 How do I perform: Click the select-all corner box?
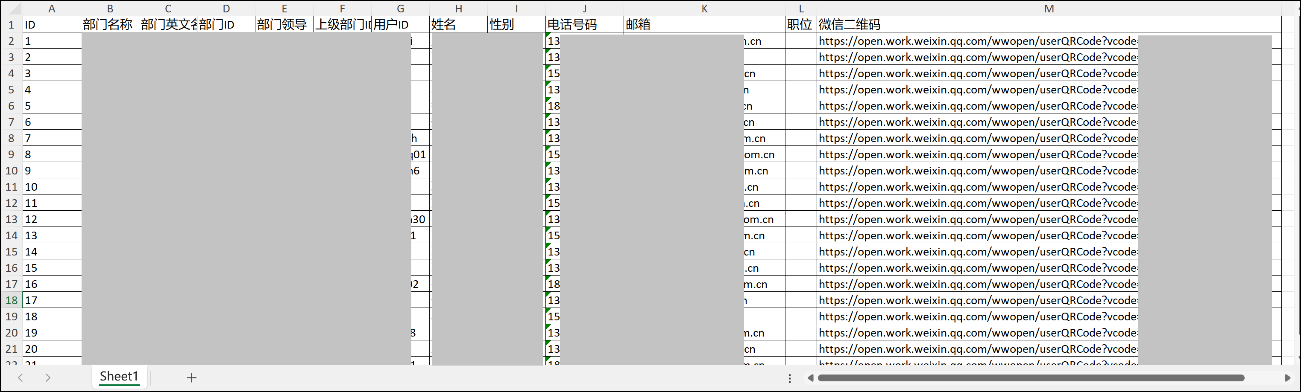click(11, 9)
